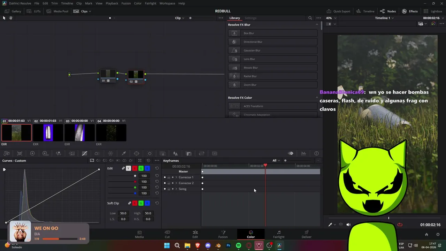Toggle viewer loop playback
Viewport: 446px width, 251px height.
(400, 225)
